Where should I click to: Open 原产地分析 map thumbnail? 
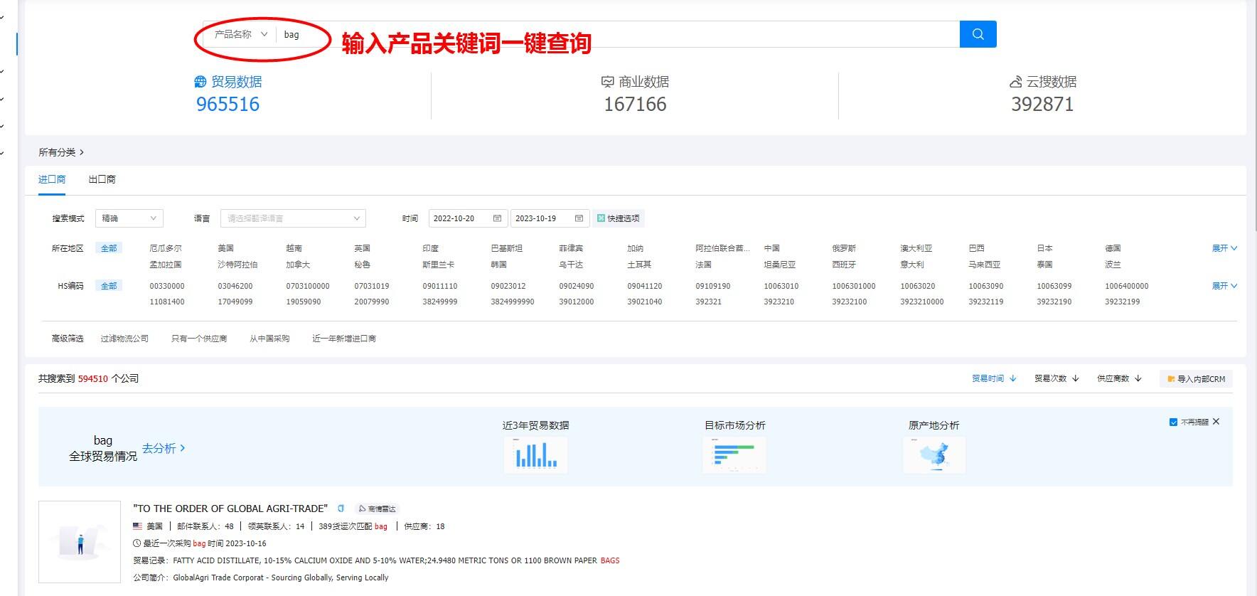click(x=934, y=454)
